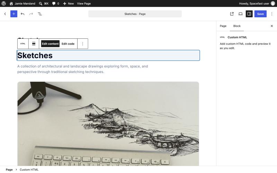Close the settings sidebar
Viewport: 277px width, 173px height.
click(272, 26)
